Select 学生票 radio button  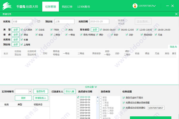[116, 24]
